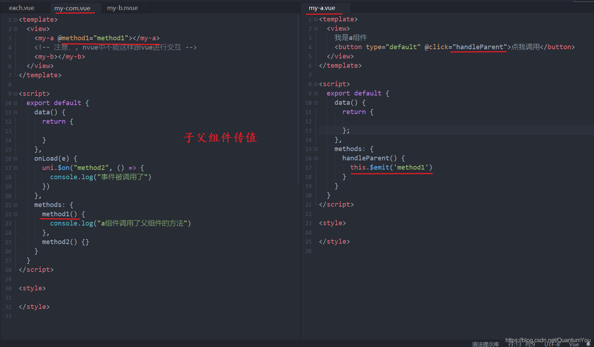594x347 pixels.
Task: Click the </template> closing tag in my-a.vue
Action: coord(340,66)
